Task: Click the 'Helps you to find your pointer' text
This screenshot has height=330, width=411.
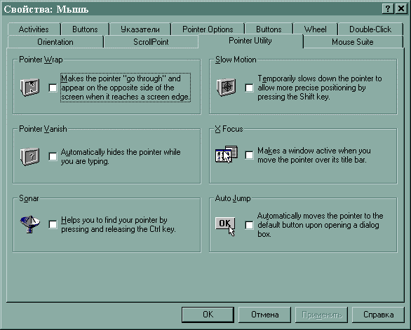Action: 119,224
